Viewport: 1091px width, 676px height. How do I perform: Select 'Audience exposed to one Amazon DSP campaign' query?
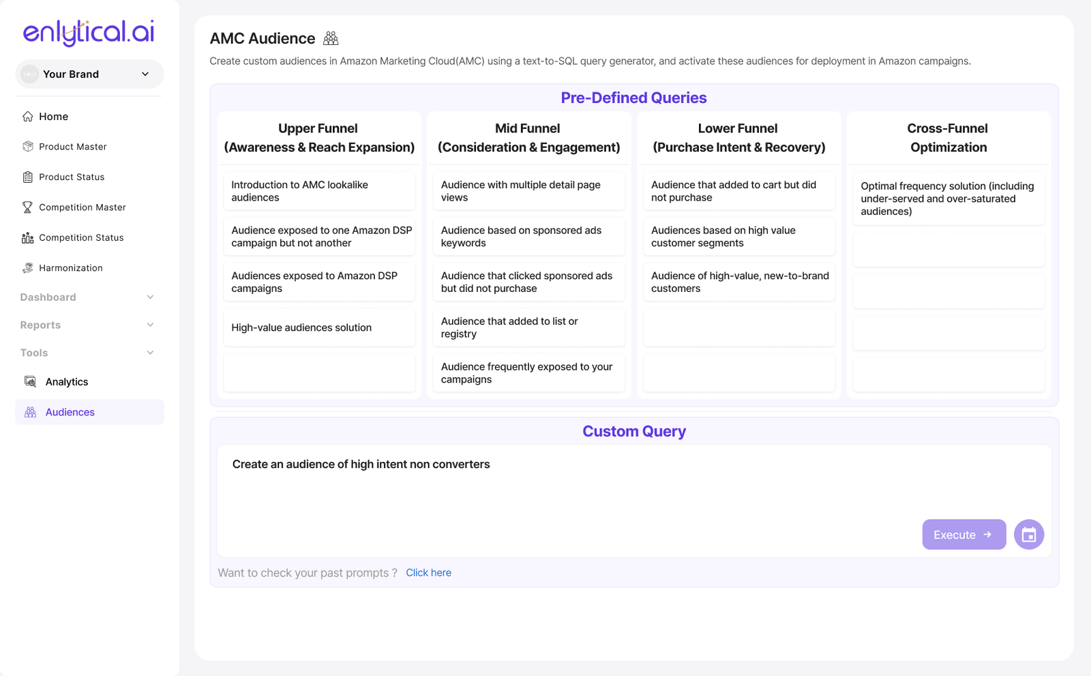click(319, 237)
